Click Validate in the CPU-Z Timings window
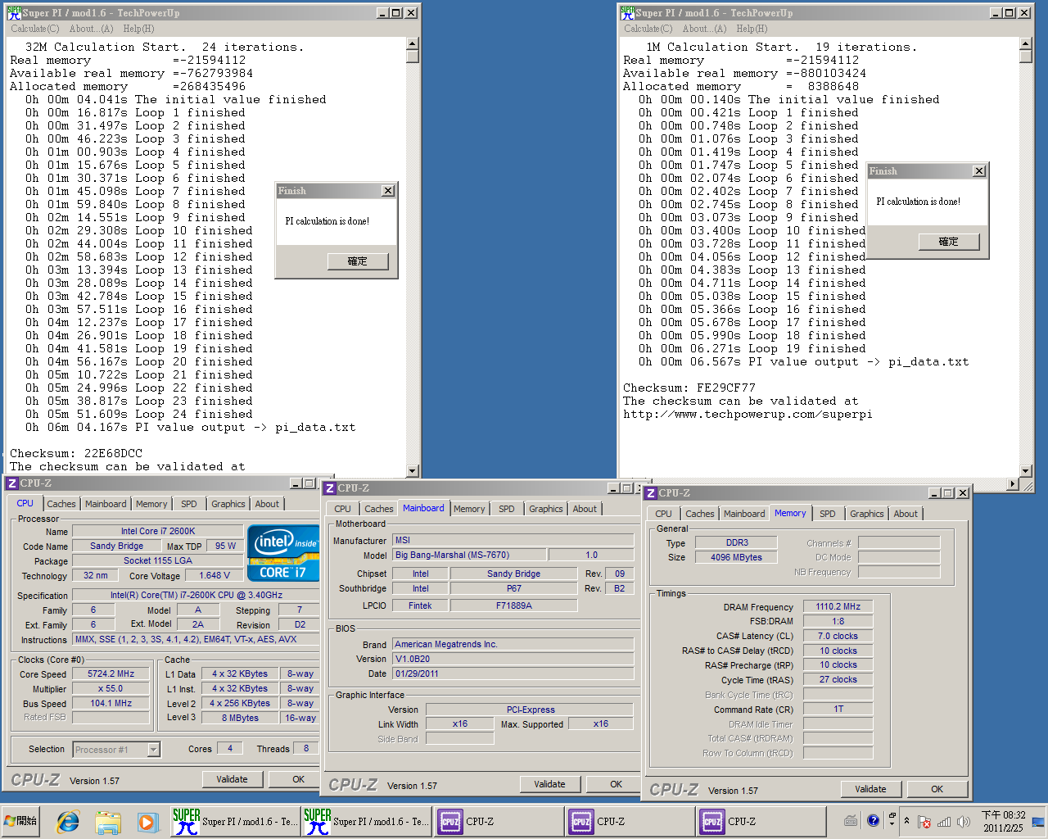1048x839 pixels. (870, 789)
